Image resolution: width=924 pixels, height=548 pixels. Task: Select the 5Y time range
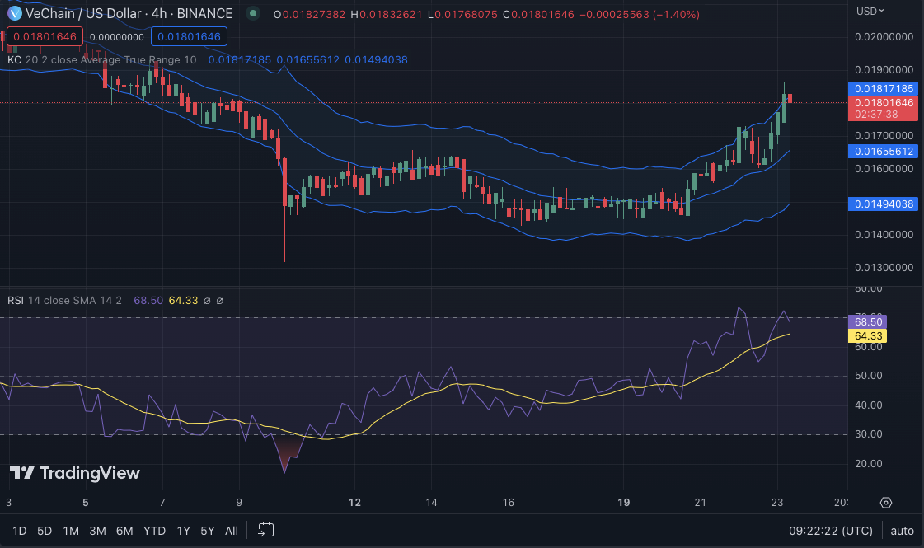tap(208, 531)
